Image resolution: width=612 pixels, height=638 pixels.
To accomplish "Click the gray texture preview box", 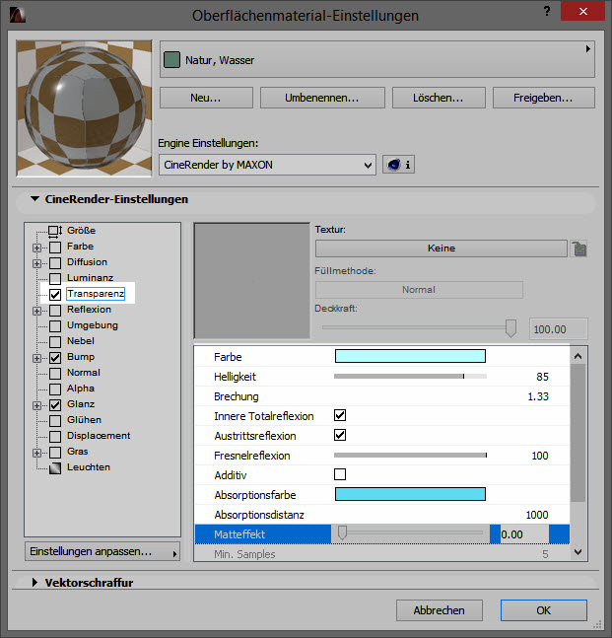I will [252, 281].
